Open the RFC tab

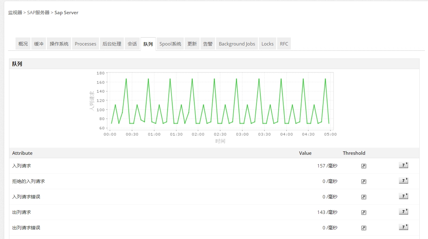284,44
